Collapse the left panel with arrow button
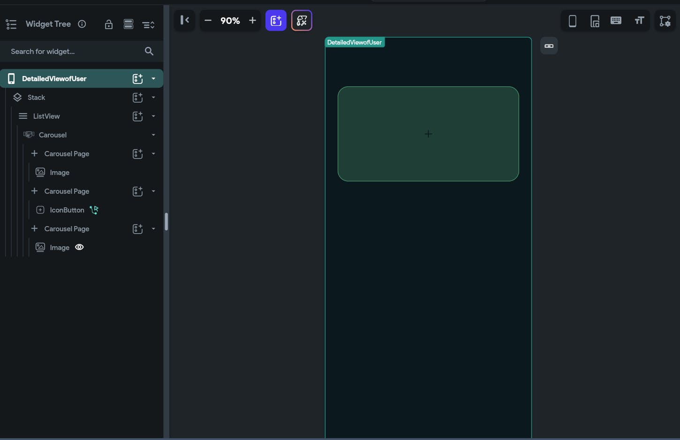This screenshot has width=680, height=440. (185, 20)
